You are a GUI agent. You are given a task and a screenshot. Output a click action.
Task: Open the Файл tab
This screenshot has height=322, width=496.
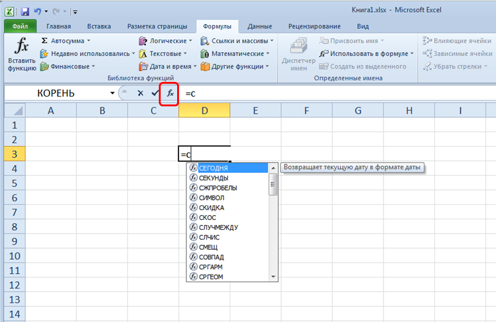pos(20,26)
